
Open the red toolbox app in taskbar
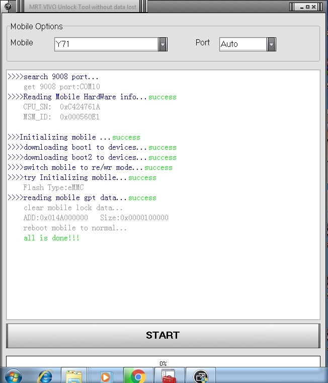pos(169,376)
